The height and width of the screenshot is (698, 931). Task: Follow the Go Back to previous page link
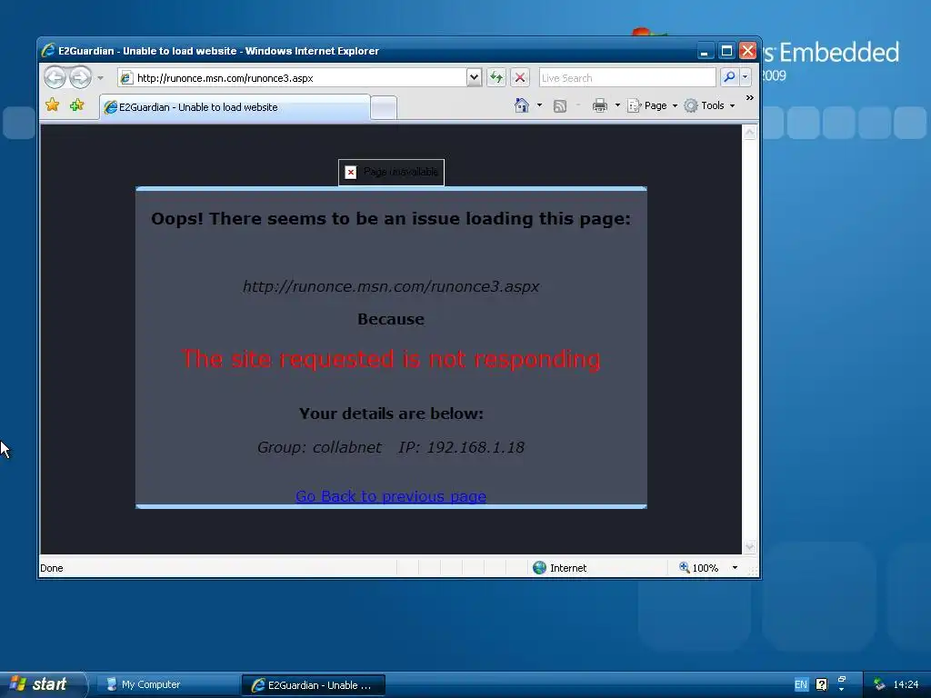coord(391,496)
